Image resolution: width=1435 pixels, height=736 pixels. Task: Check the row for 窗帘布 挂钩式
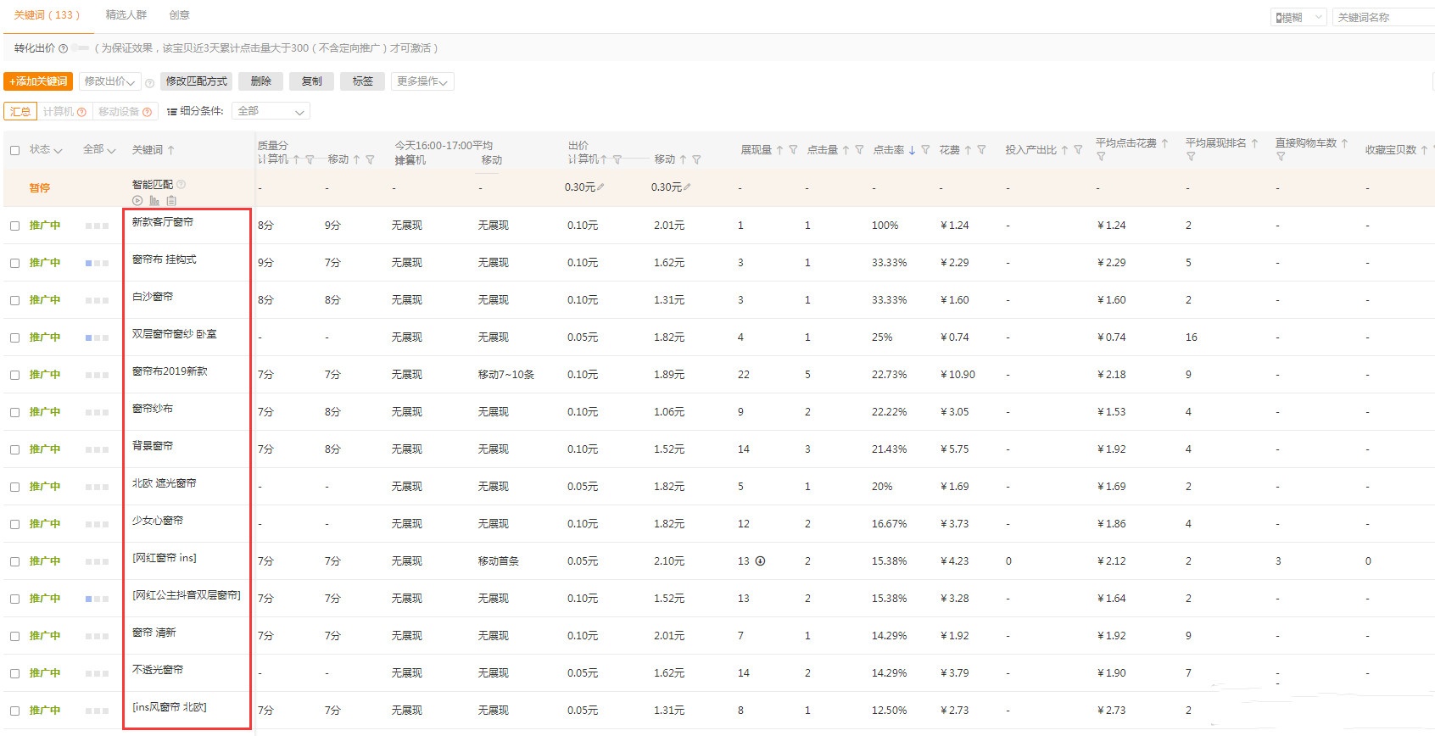point(14,263)
